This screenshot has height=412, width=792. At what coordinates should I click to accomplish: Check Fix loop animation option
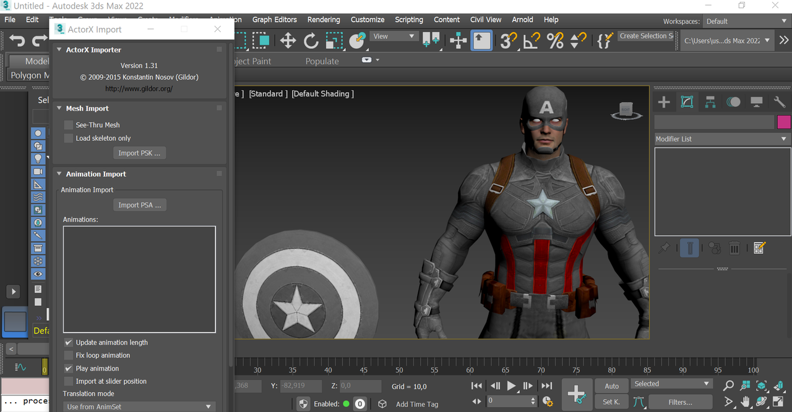pyautogui.click(x=69, y=355)
